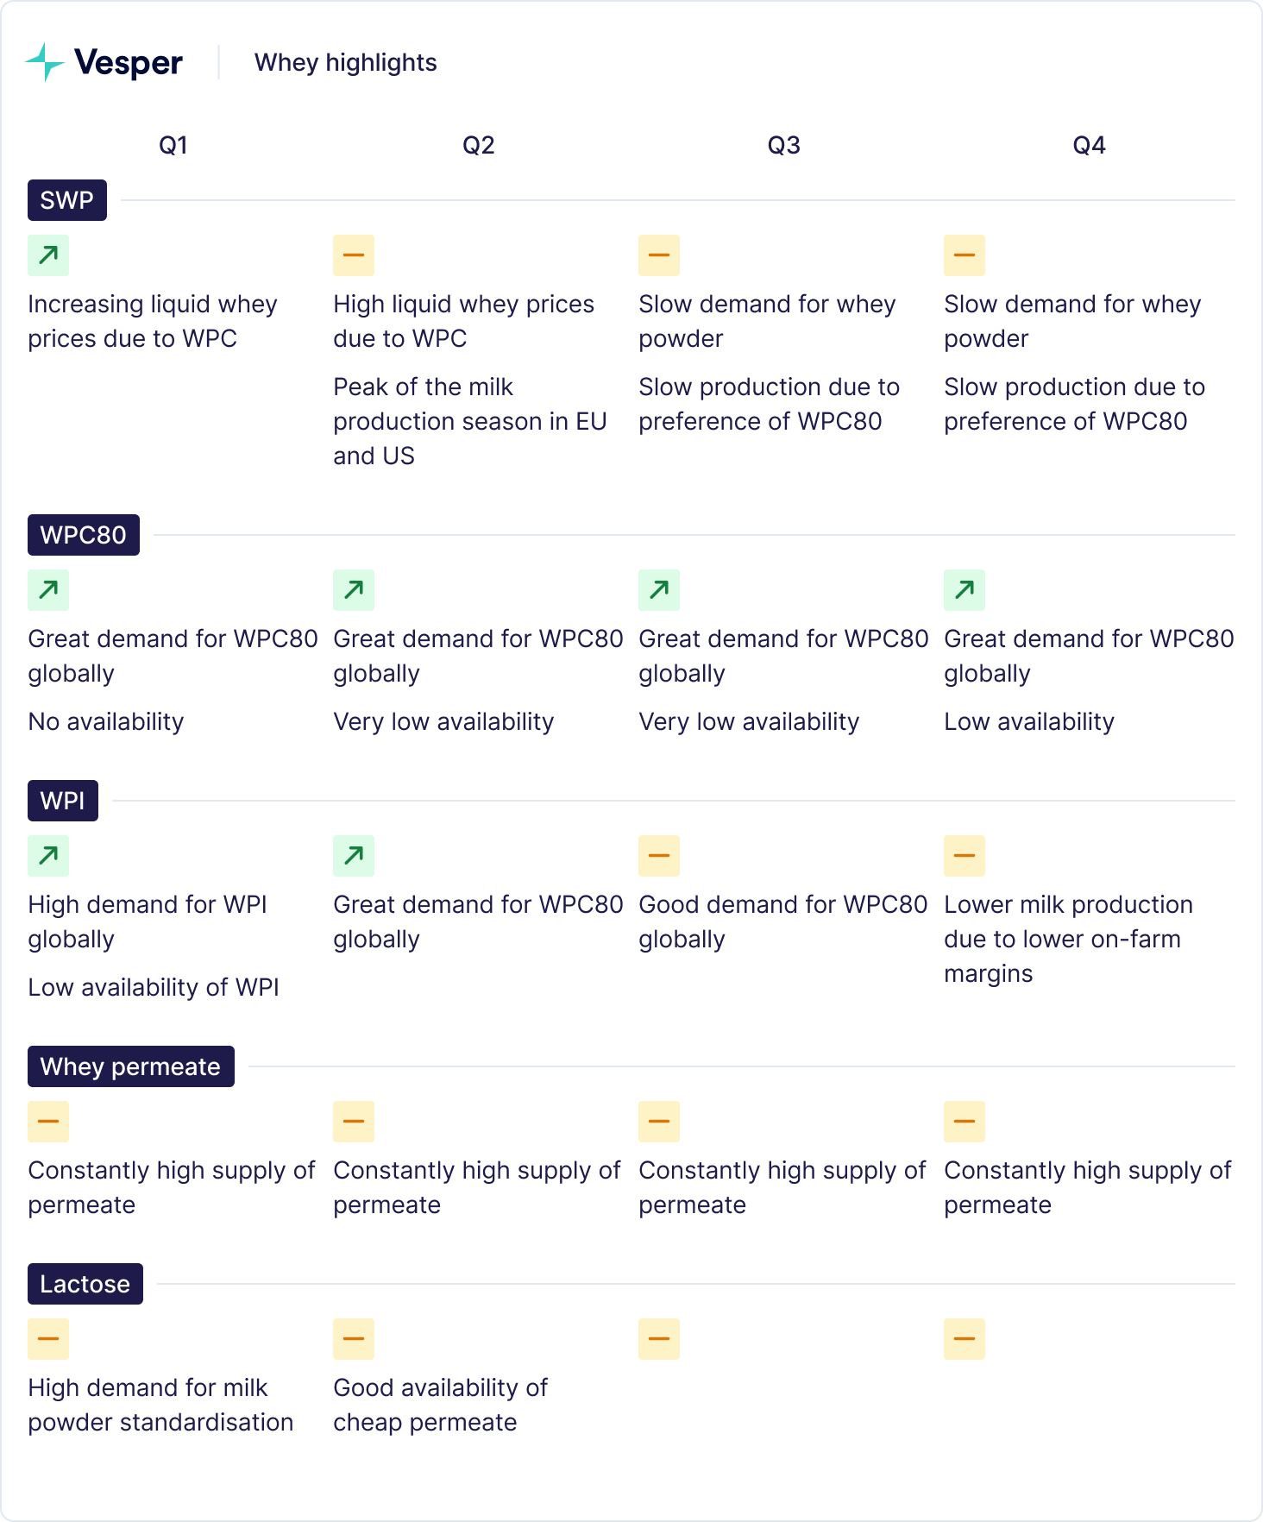Viewport: 1263px width, 1522px height.
Task: Select the WPC80 category label
Action: tap(84, 535)
